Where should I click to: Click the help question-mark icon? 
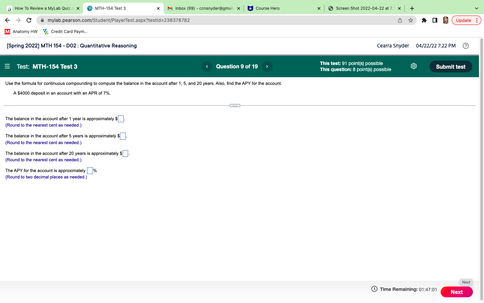click(466, 45)
